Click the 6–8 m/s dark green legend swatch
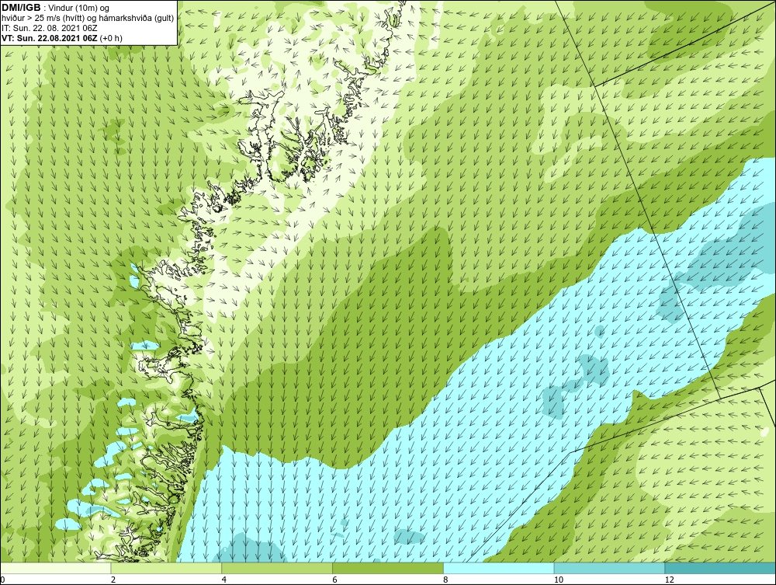Viewport: 776px width, 585px height. (x=388, y=568)
